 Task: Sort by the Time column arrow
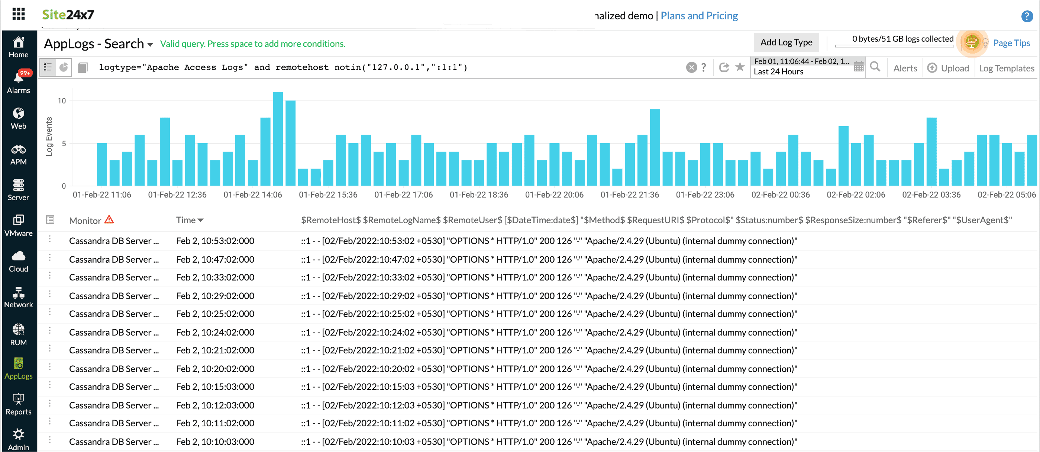[x=201, y=220]
